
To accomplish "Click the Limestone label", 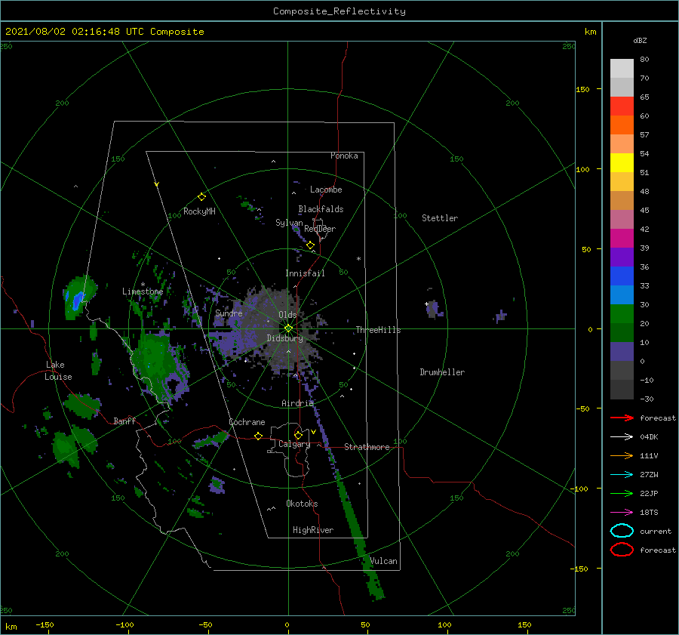I will pyautogui.click(x=143, y=291).
